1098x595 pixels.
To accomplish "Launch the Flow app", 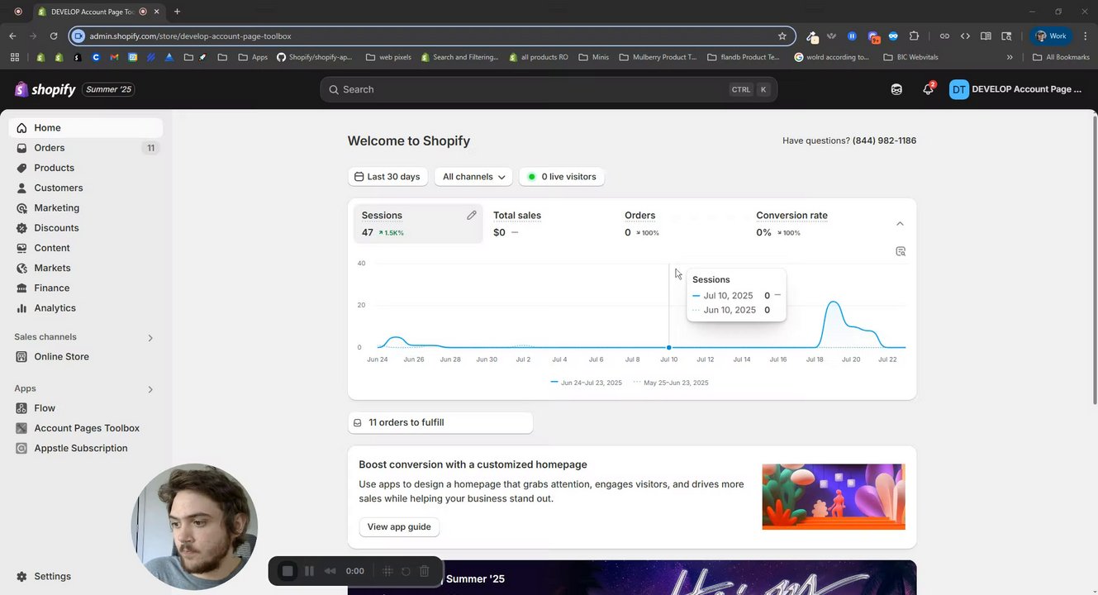I will coord(85,408).
